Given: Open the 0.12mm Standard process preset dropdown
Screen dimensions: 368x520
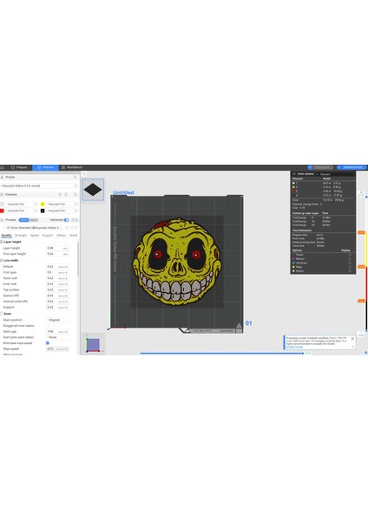Looking at the screenshot, I should click(33, 228).
